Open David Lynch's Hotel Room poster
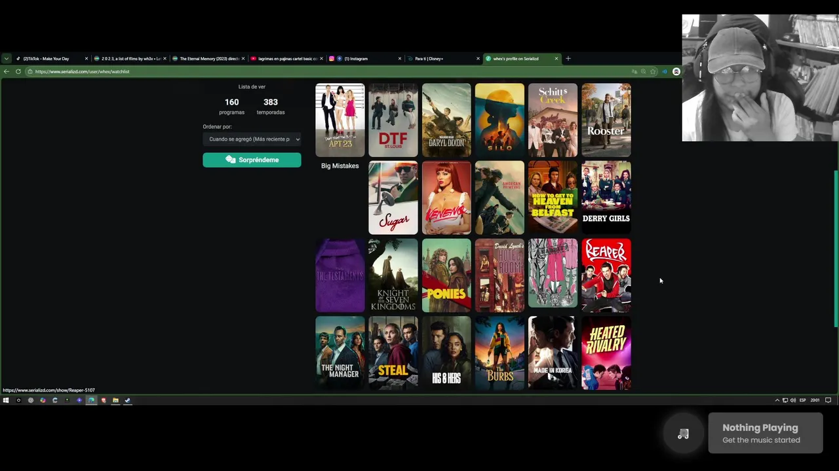839x471 pixels. point(499,275)
